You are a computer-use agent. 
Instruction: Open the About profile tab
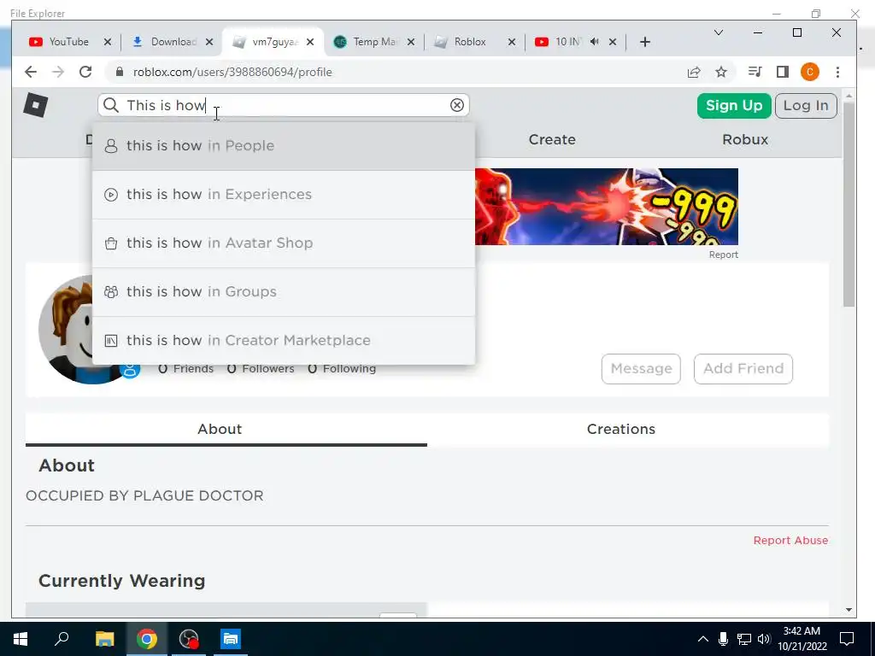226,429
